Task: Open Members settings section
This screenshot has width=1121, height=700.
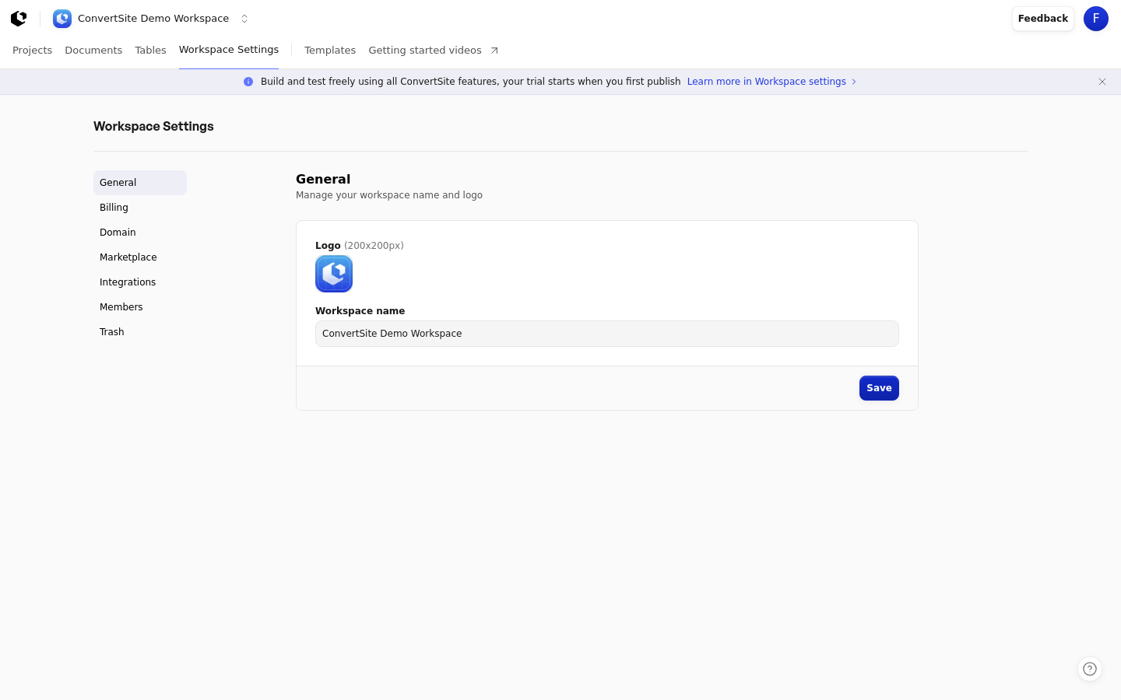Action: (x=140, y=307)
